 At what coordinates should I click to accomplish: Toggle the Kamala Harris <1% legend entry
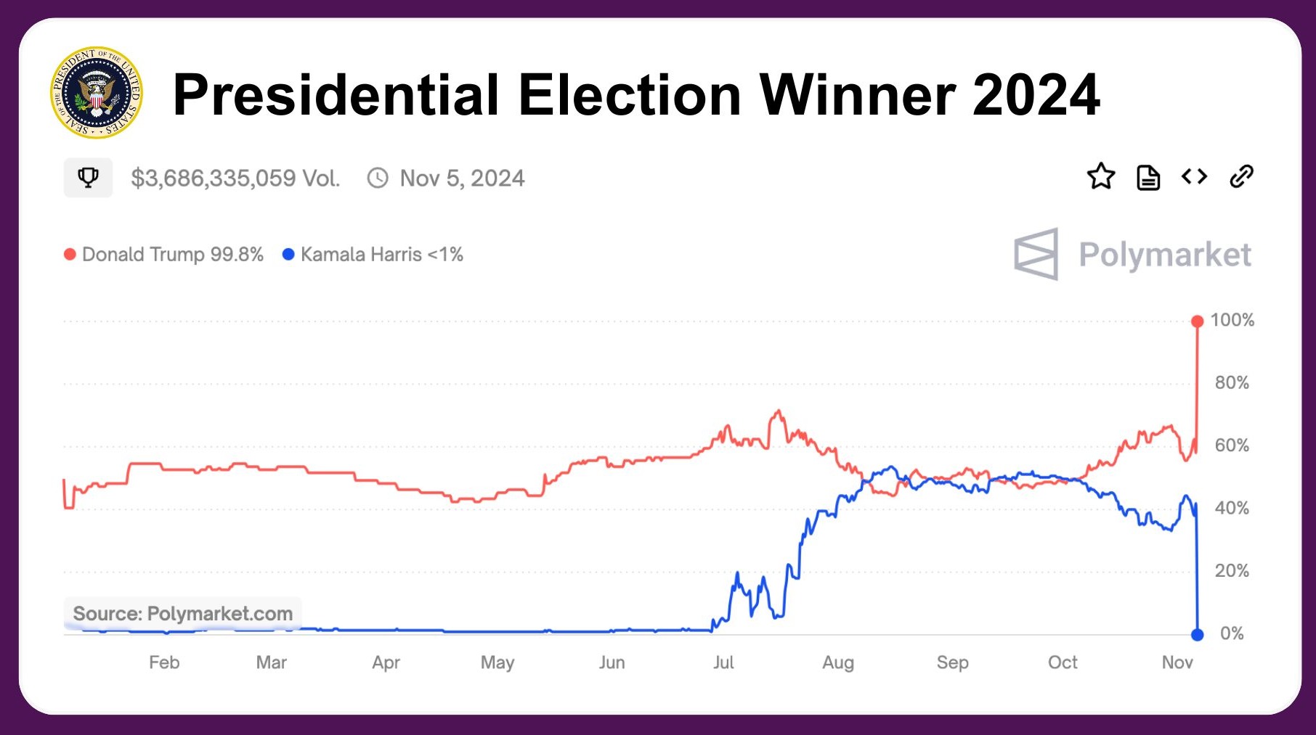pos(381,255)
